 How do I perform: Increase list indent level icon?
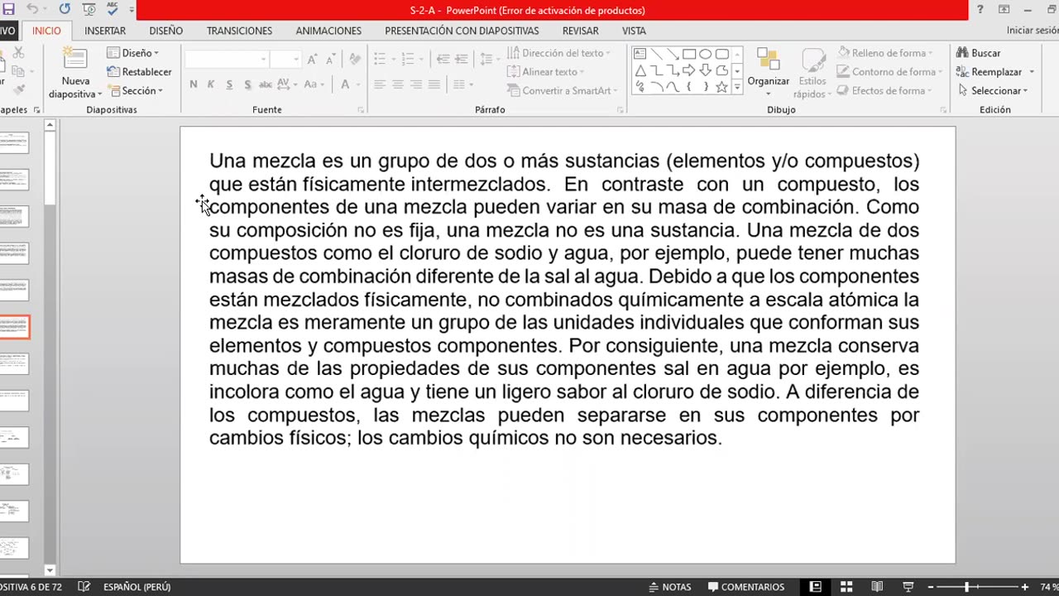click(461, 60)
